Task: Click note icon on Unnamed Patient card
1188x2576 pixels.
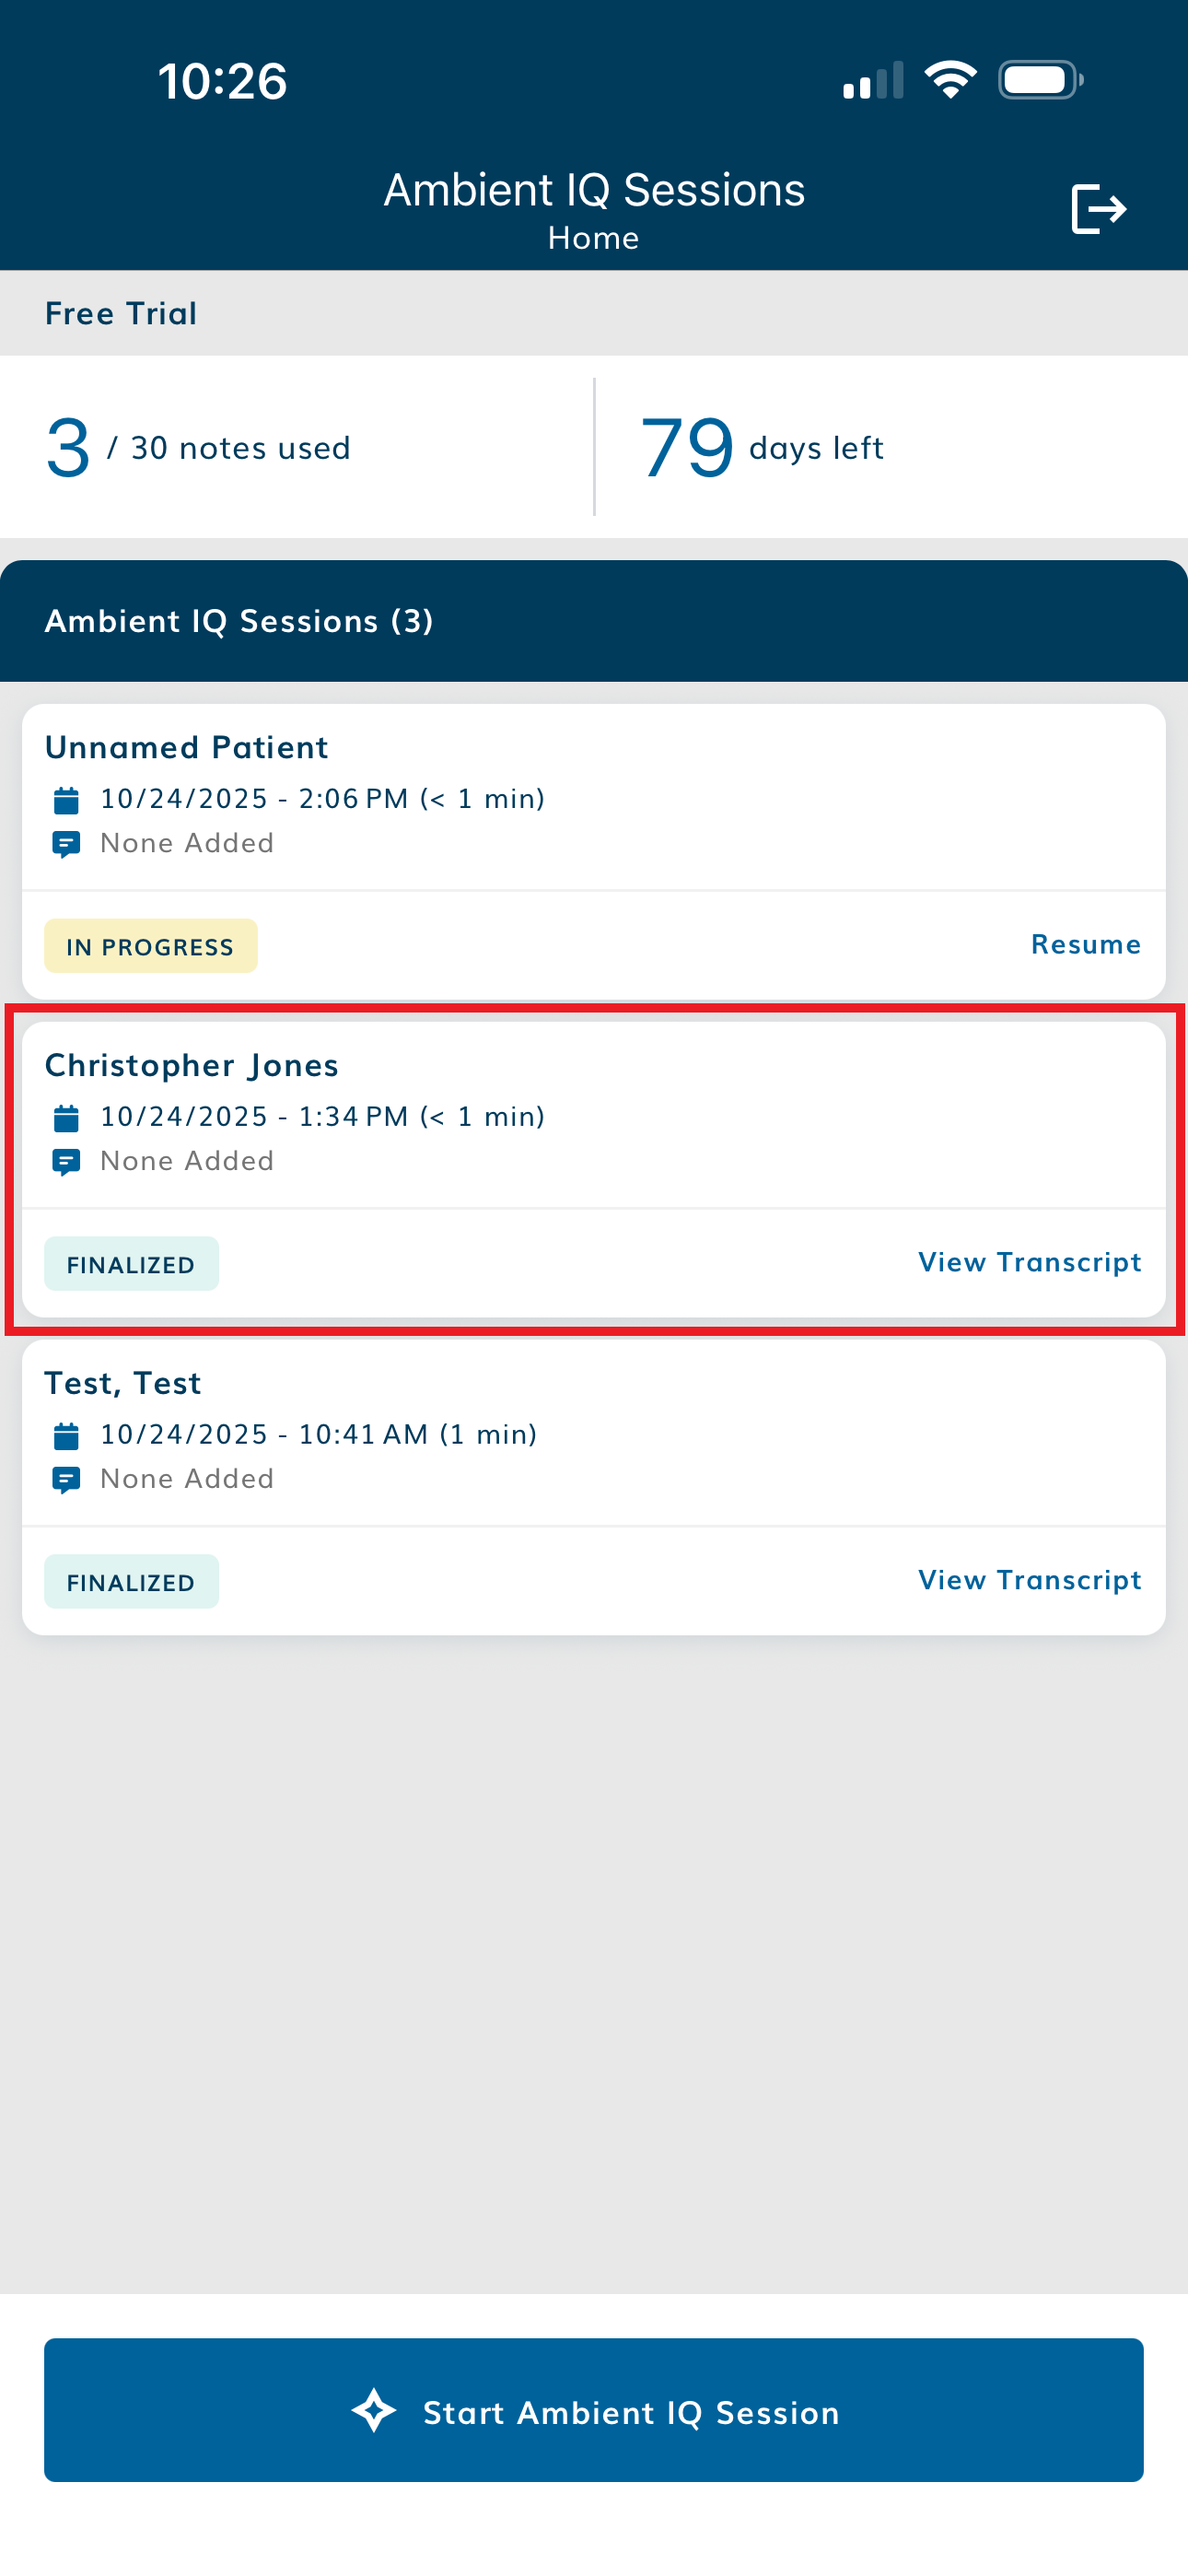Action: pos(66,845)
